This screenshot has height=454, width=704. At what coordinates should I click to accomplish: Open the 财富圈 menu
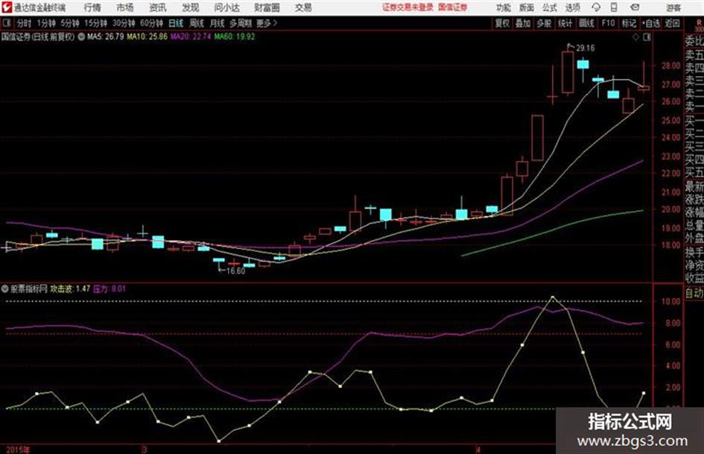coord(267,7)
